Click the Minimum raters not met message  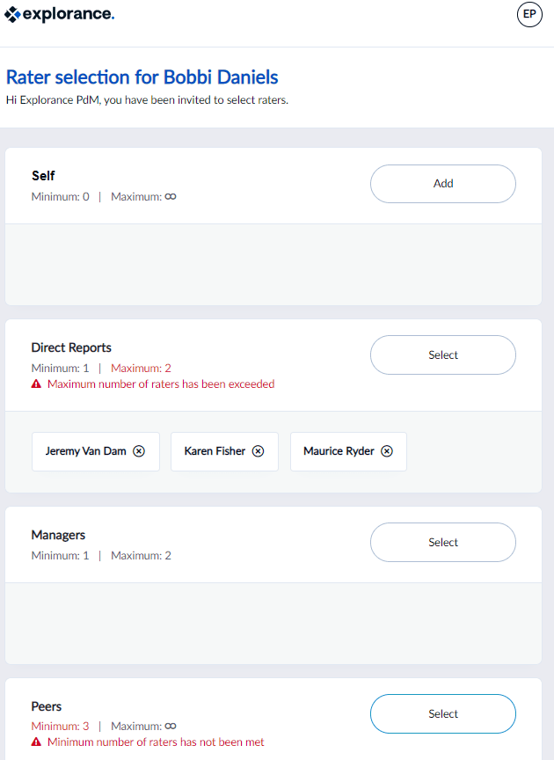point(156,742)
